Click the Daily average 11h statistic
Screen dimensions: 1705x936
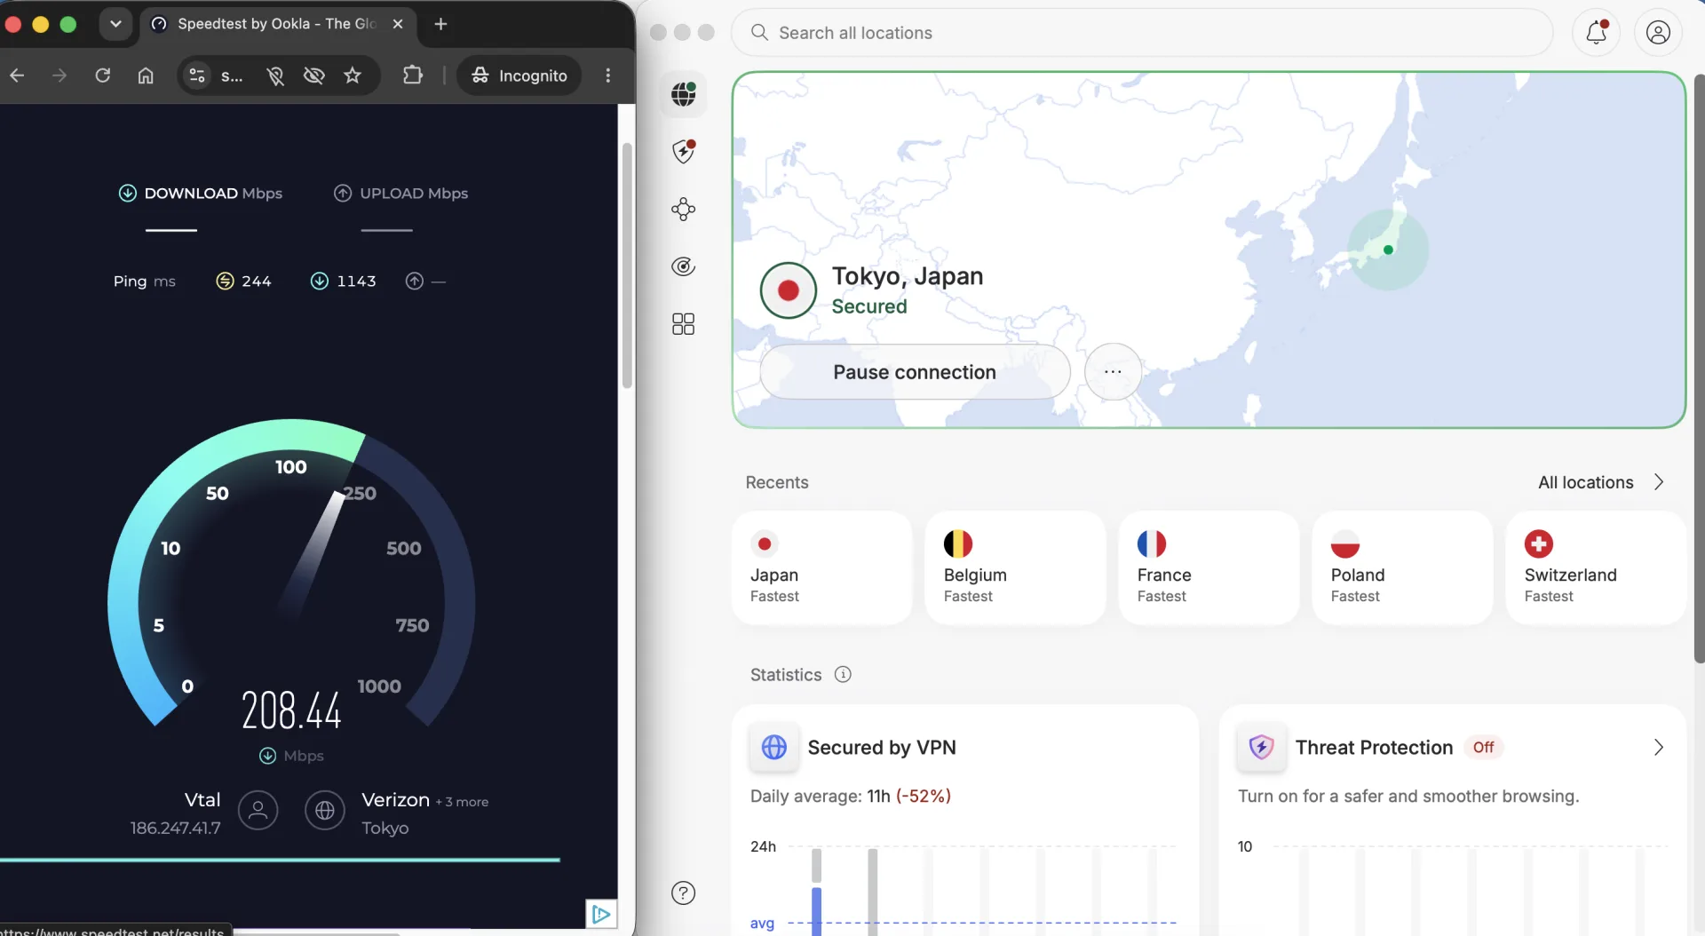(x=850, y=796)
